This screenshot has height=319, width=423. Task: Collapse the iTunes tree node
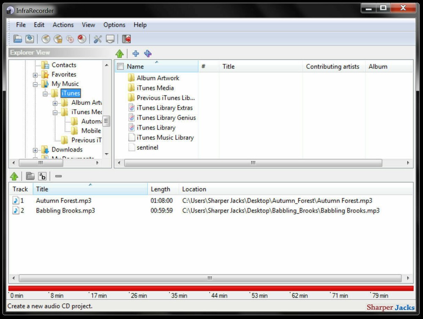45,93
